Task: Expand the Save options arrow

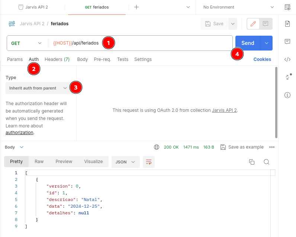Action: pos(233,24)
